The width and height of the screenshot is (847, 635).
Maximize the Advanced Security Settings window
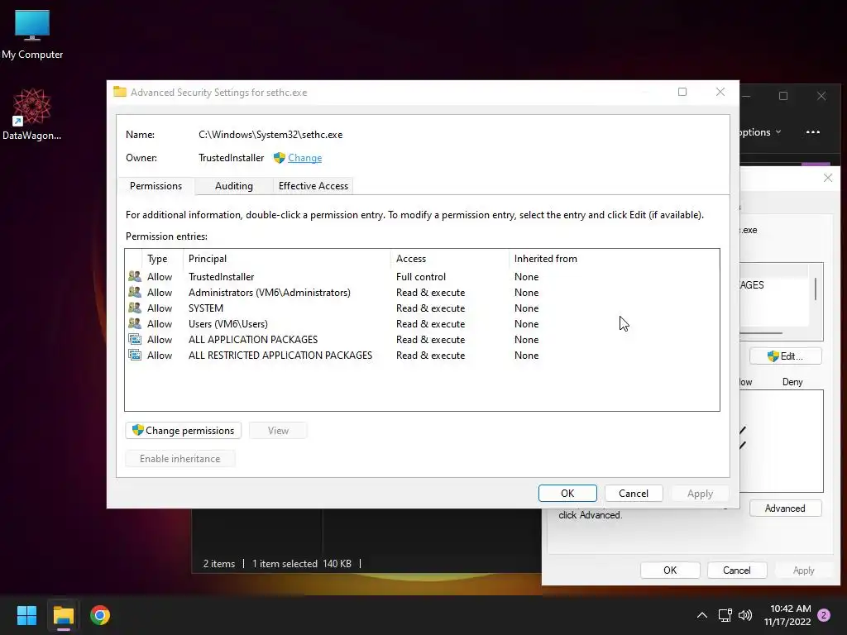682,92
